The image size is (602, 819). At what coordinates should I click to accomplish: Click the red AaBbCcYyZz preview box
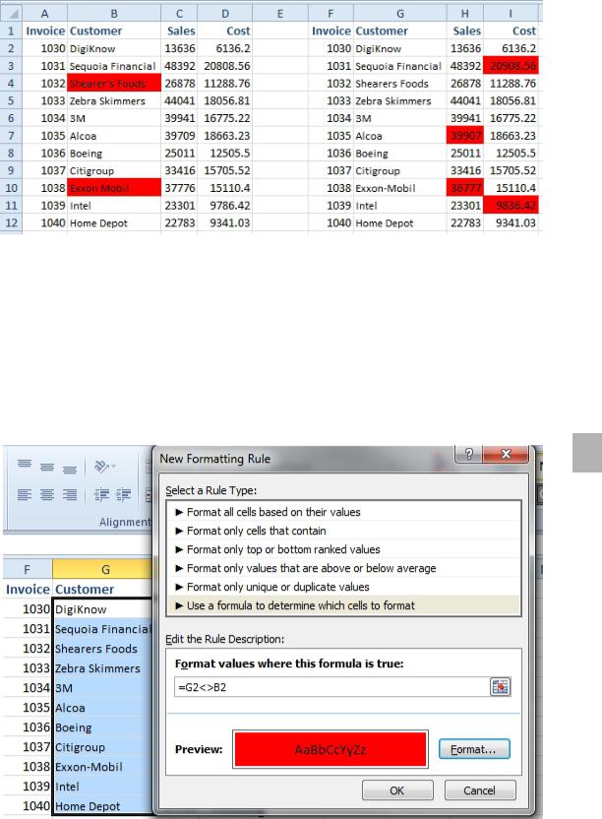click(330, 749)
